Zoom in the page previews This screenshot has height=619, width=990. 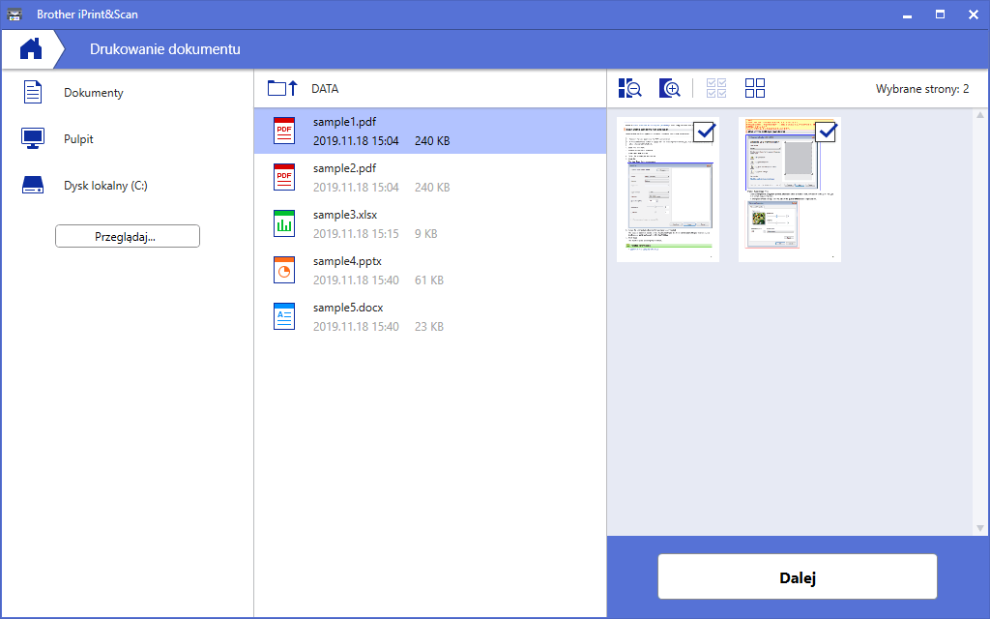[x=670, y=88]
